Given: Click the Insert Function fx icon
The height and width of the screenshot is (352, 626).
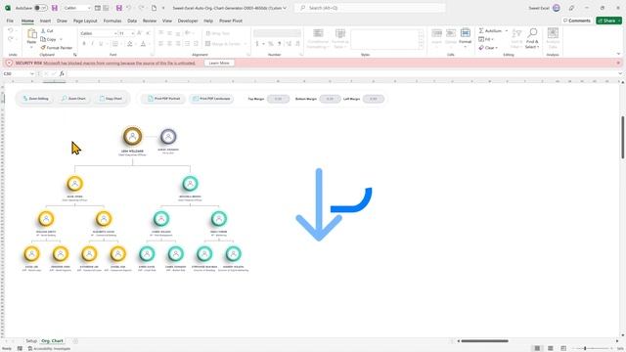Looking at the screenshot, I should 62,74.
